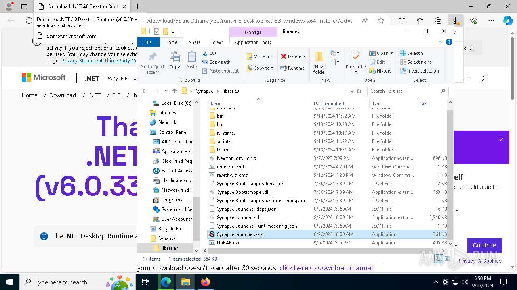
Task: Click Copy path in the ribbon
Action: click(x=216, y=62)
